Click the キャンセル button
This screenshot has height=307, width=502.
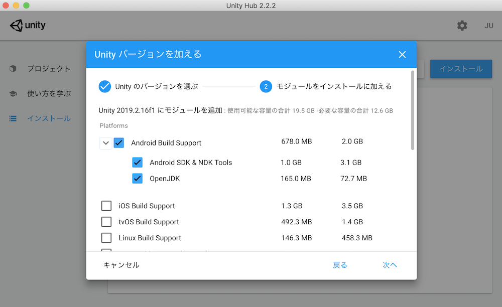[x=121, y=265]
